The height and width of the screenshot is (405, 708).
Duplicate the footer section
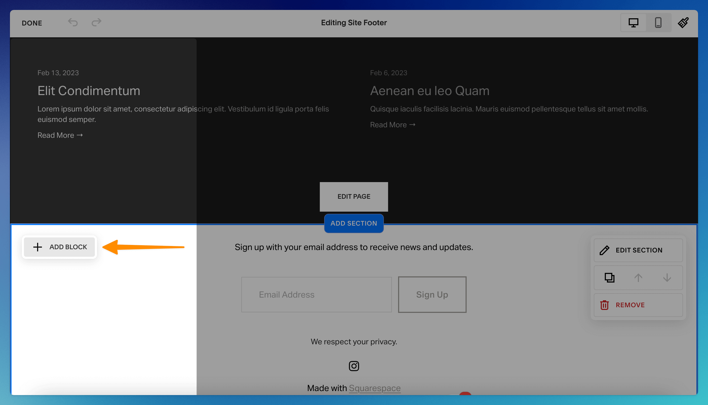609,278
